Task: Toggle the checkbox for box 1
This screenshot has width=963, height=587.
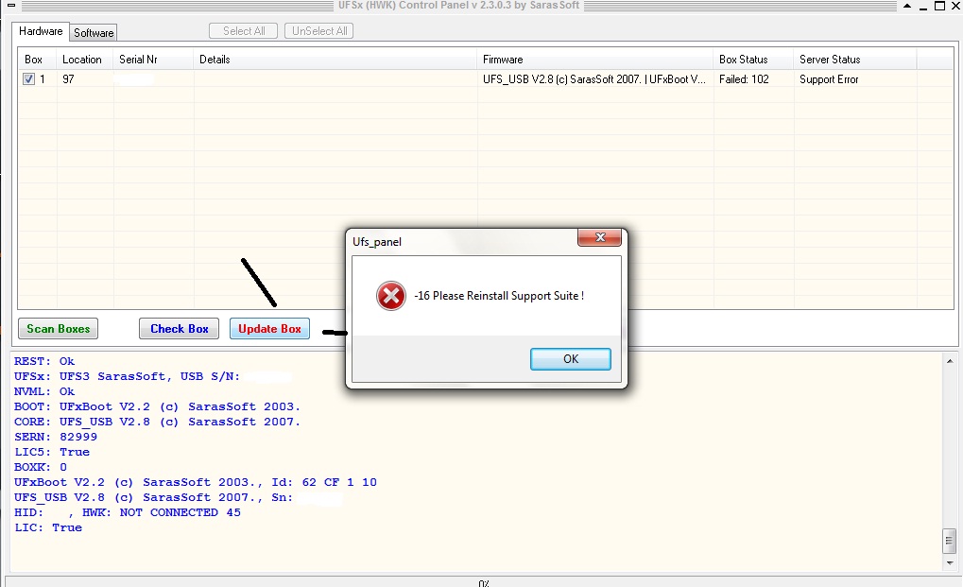Action: point(29,79)
